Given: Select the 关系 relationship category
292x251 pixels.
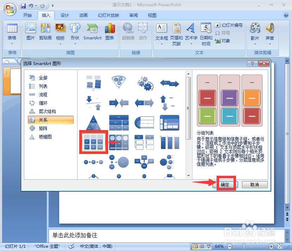Looking at the screenshot, I should pos(51,120).
